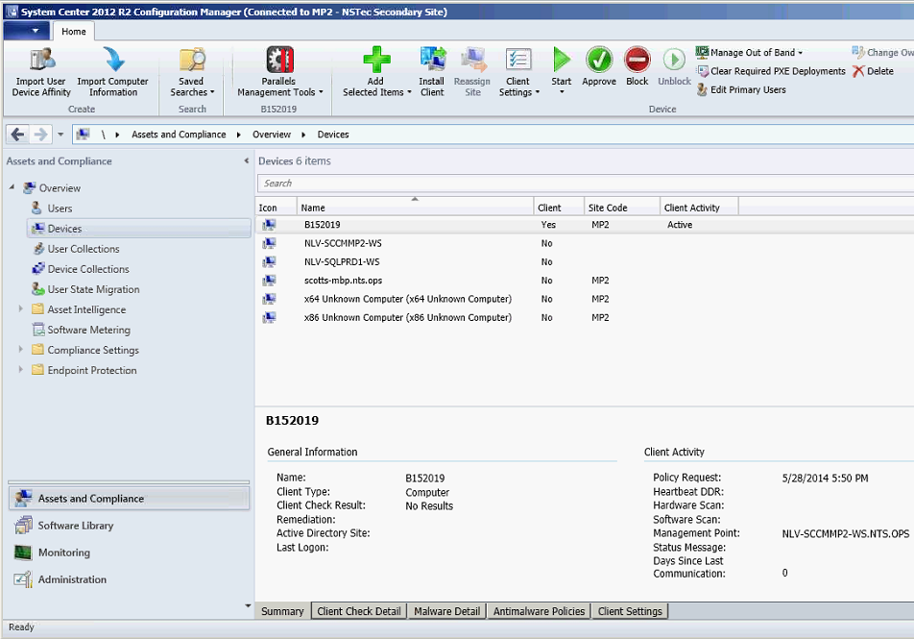Click Delete with red X
The image size is (914, 639).
873,71
